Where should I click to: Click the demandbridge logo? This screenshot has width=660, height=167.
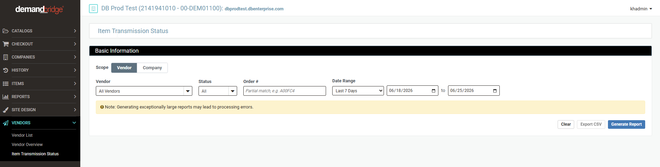(39, 9)
